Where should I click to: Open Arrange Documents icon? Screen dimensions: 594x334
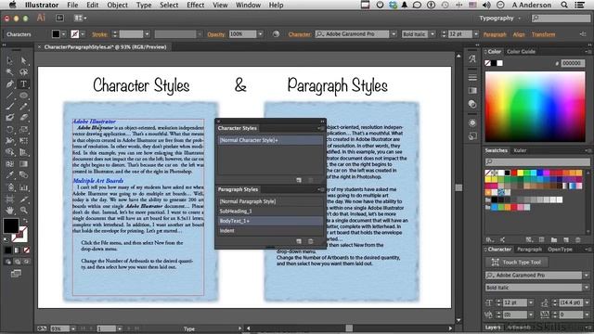(x=80, y=18)
